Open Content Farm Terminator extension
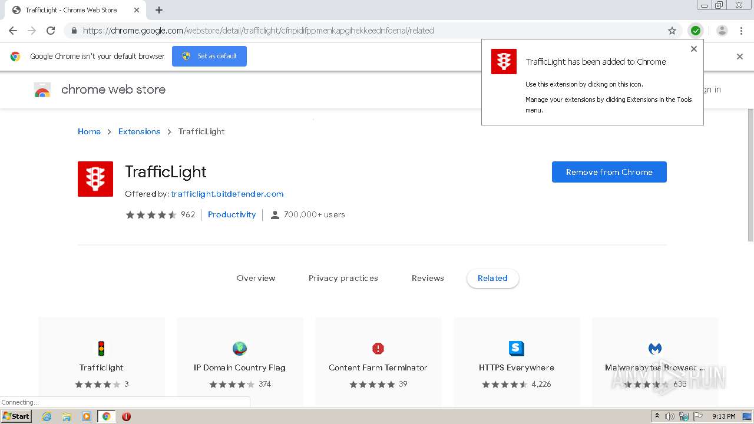This screenshot has width=754, height=424. 378,362
